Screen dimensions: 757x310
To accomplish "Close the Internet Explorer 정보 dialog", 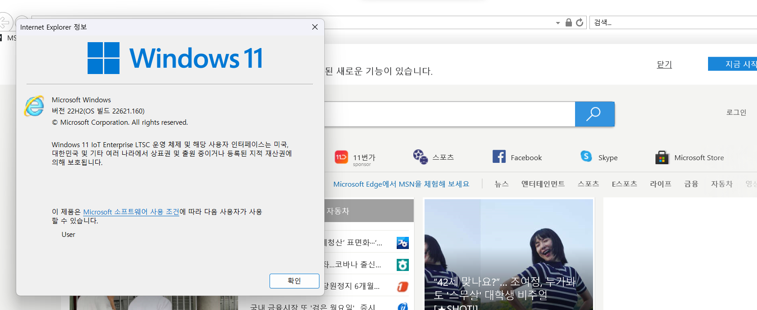I will [315, 27].
